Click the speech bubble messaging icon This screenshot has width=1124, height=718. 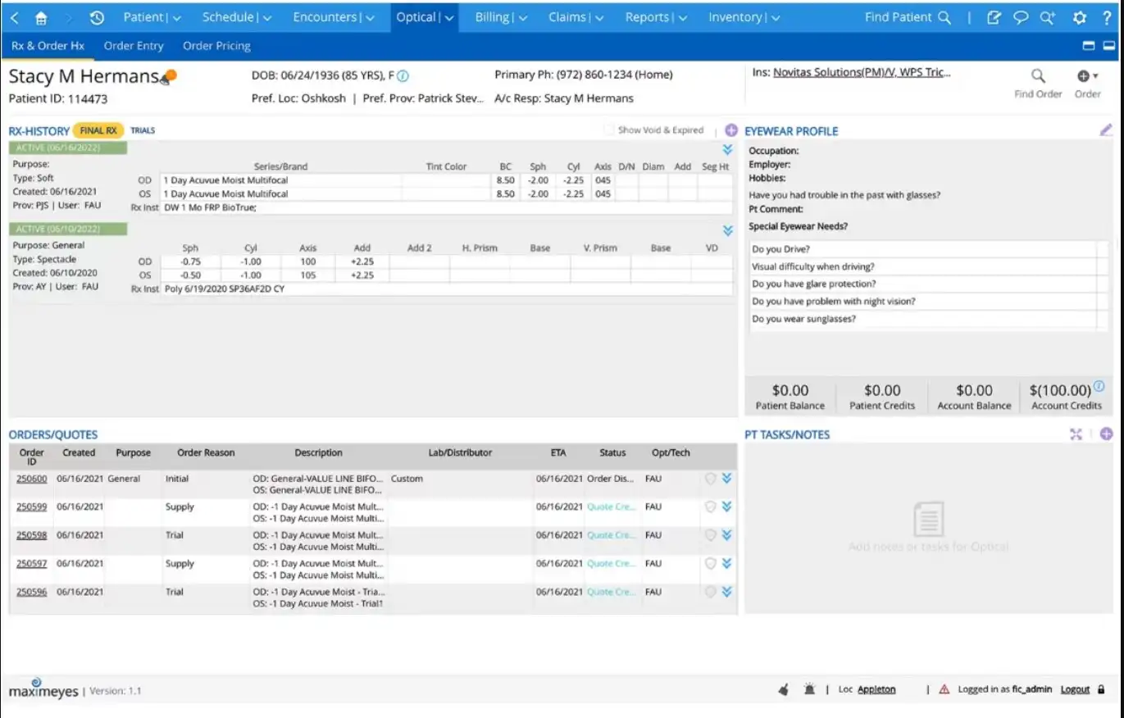pos(1021,16)
